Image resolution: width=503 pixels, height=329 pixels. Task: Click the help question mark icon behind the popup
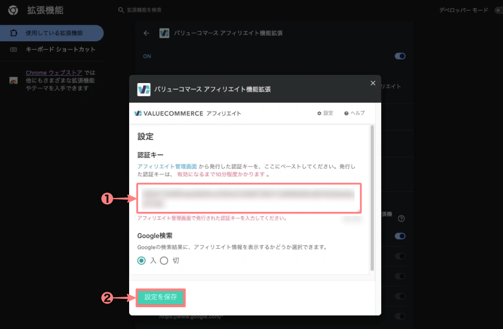[401, 219]
